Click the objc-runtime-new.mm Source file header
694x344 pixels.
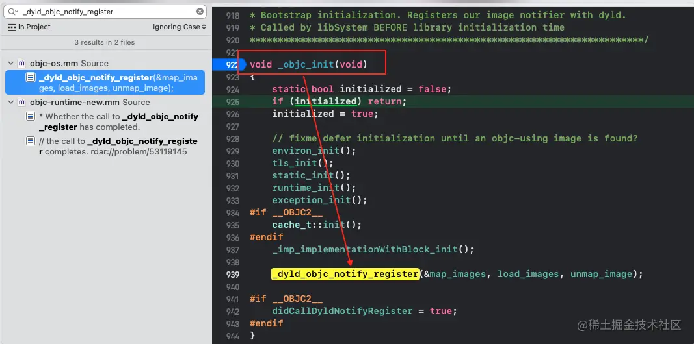[90, 102]
